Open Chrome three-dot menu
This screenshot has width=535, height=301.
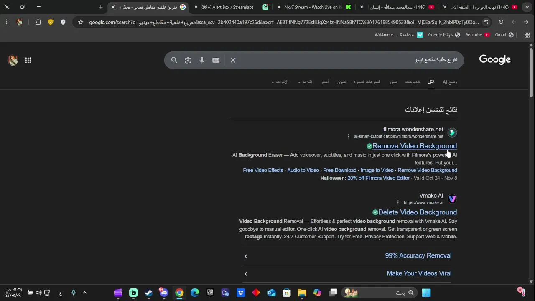7,22
